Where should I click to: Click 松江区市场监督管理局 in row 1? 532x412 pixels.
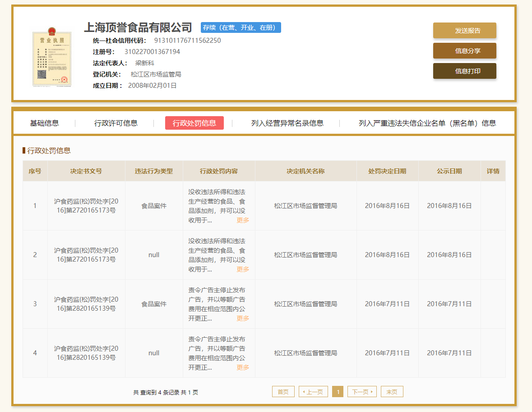coord(305,206)
